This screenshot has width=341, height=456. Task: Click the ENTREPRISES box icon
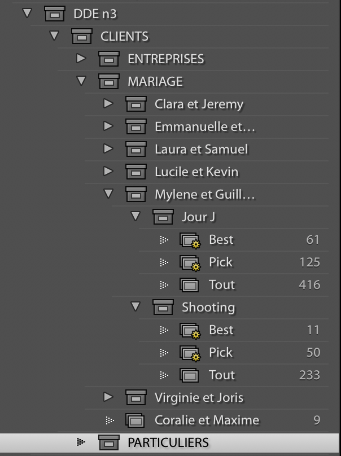[109, 59]
